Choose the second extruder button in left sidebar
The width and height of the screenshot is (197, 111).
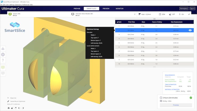(3, 73)
